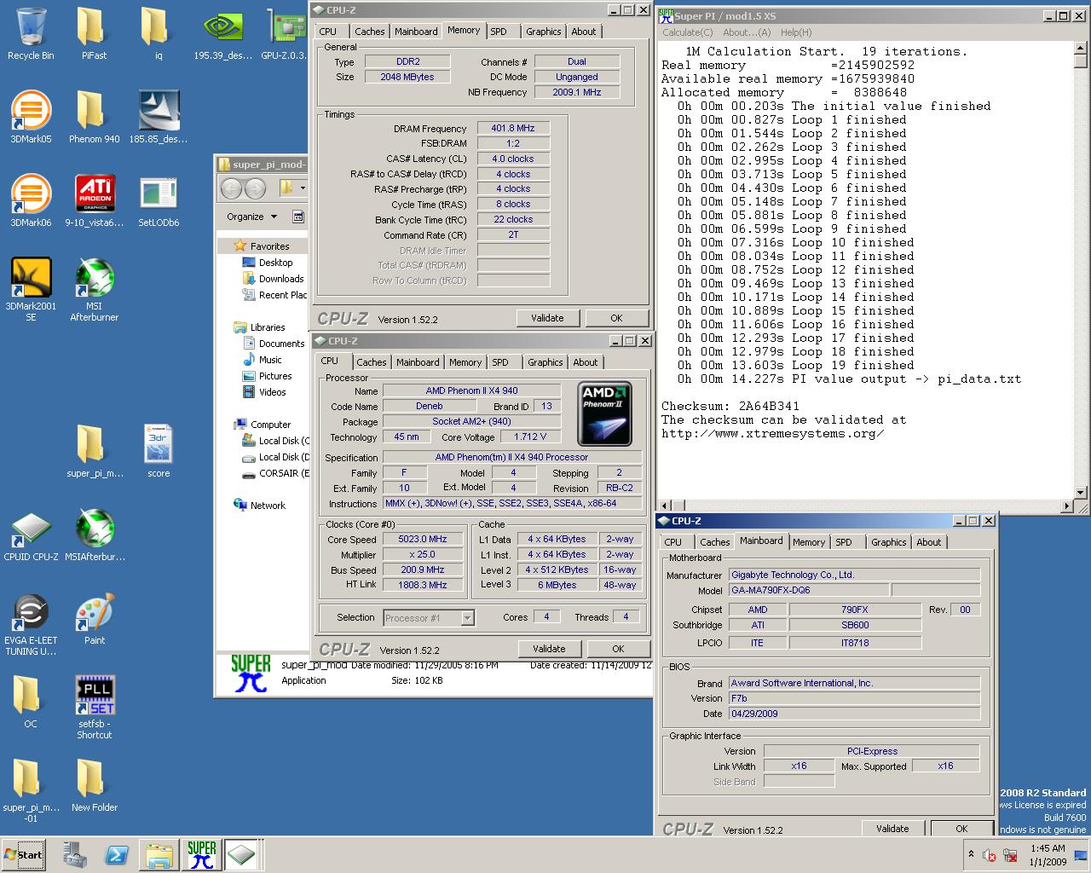Click the Start button
The image size is (1091, 873).
point(24,855)
